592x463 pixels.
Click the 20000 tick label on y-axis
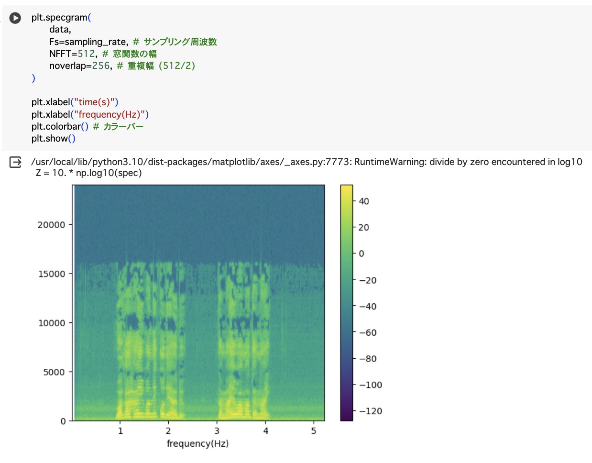[x=51, y=225]
